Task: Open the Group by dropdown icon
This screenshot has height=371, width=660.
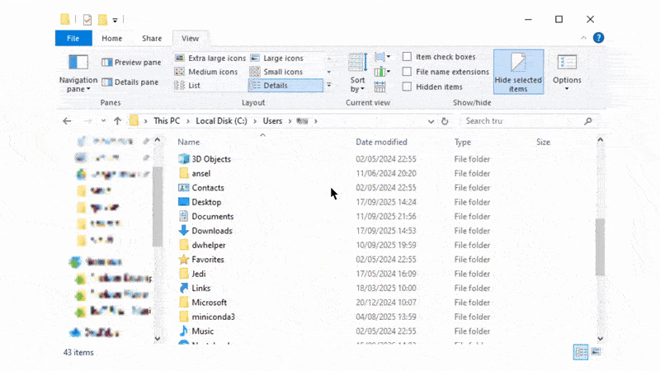Action: tap(382, 57)
